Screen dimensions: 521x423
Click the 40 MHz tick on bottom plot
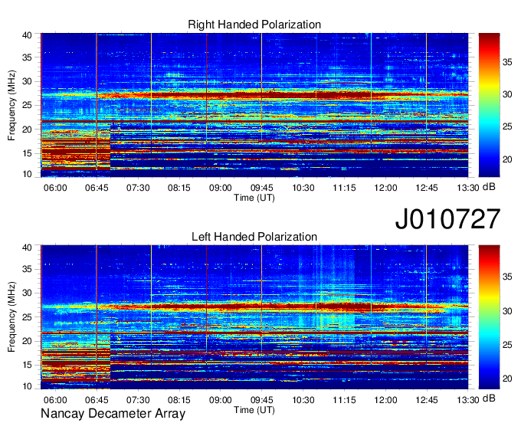(x=27, y=248)
